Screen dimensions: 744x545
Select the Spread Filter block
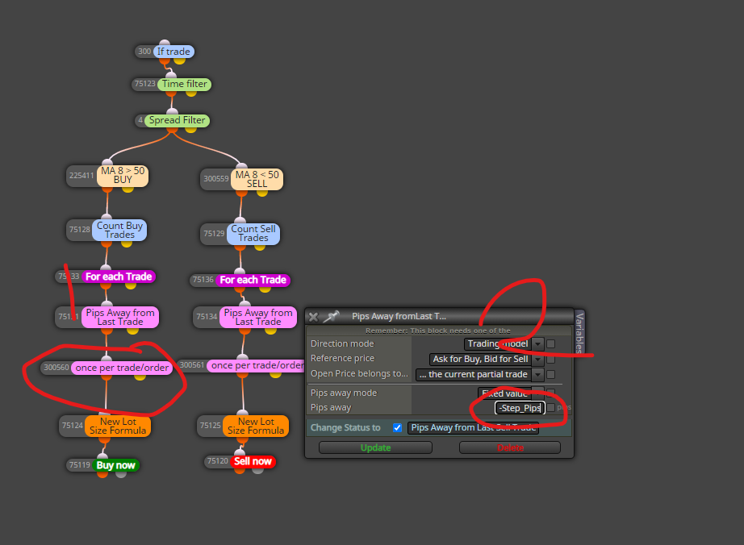[177, 120]
